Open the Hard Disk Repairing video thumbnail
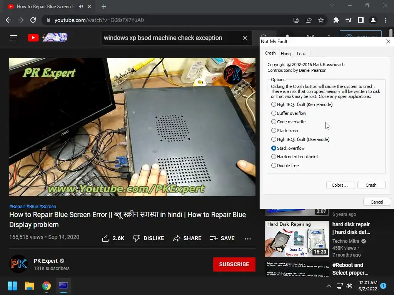Viewport: 394px width, 295px height. click(x=297, y=239)
